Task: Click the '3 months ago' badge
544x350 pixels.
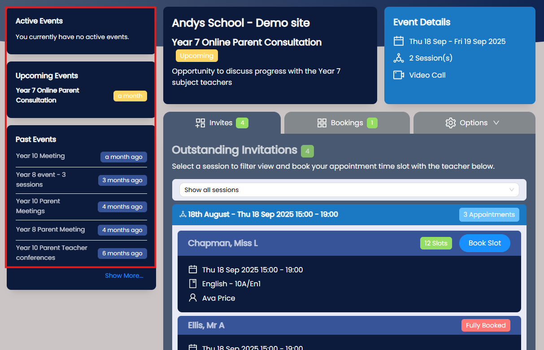Action: pos(122,180)
